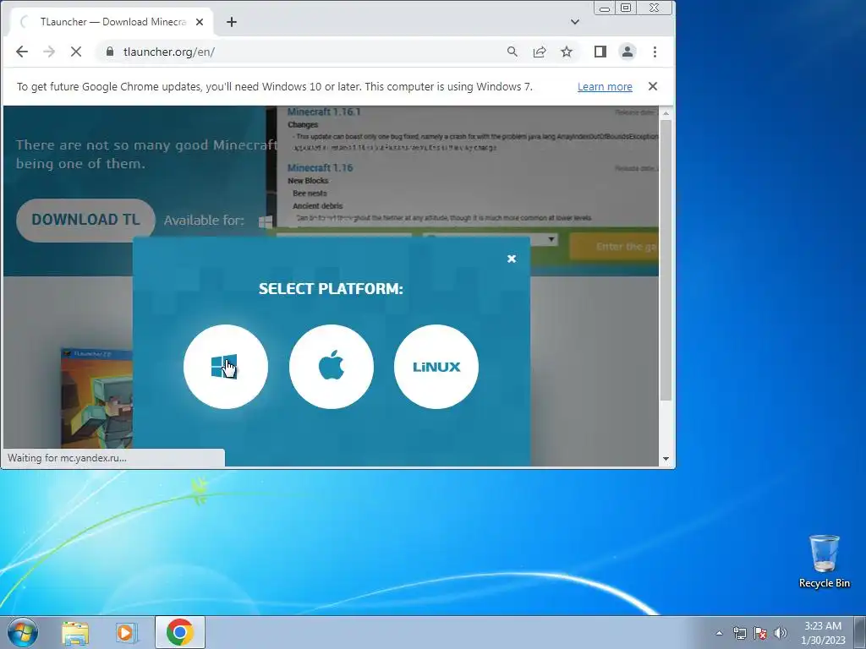The height and width of the screenshot is (649, 866).
Task: Dismiss the Chrome updates info bar
Action: [x=653, y=86]
